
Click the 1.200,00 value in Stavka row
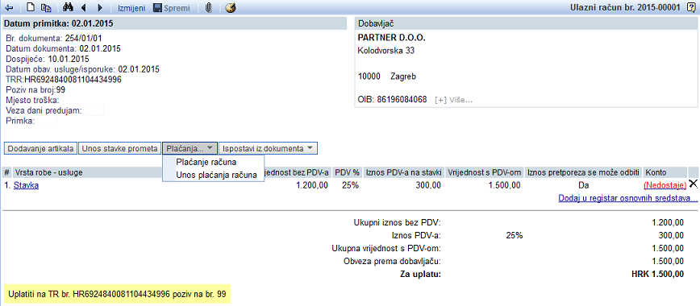313,185
